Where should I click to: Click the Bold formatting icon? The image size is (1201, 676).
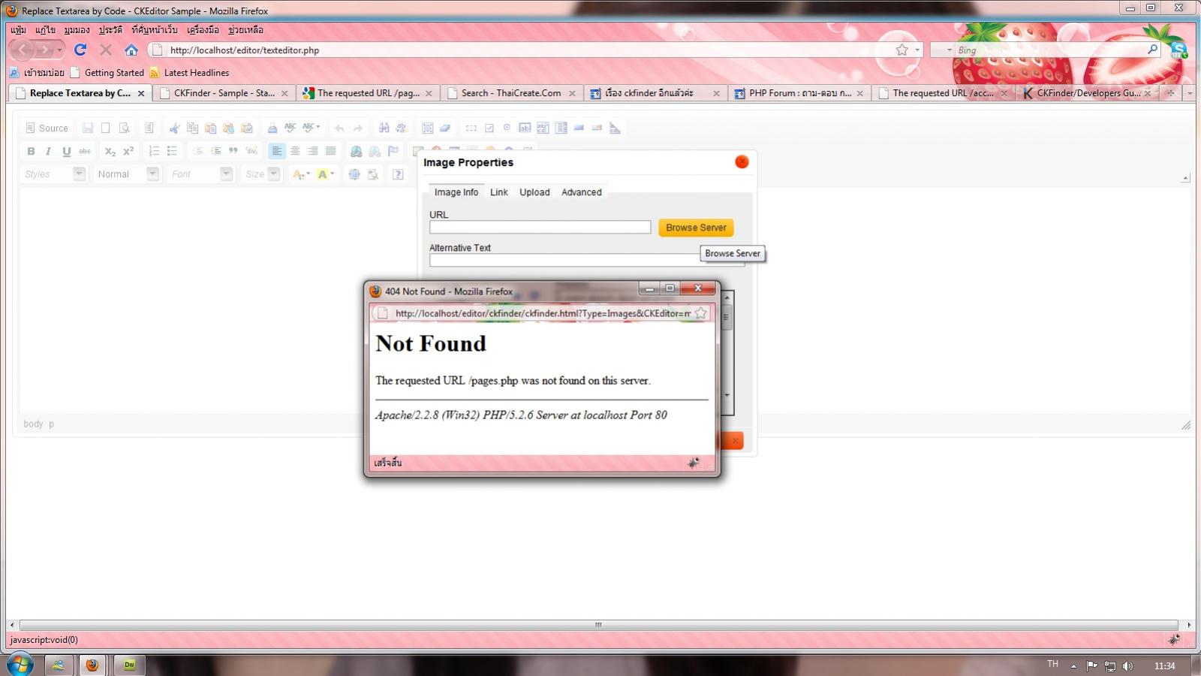(x=31, y=151)
